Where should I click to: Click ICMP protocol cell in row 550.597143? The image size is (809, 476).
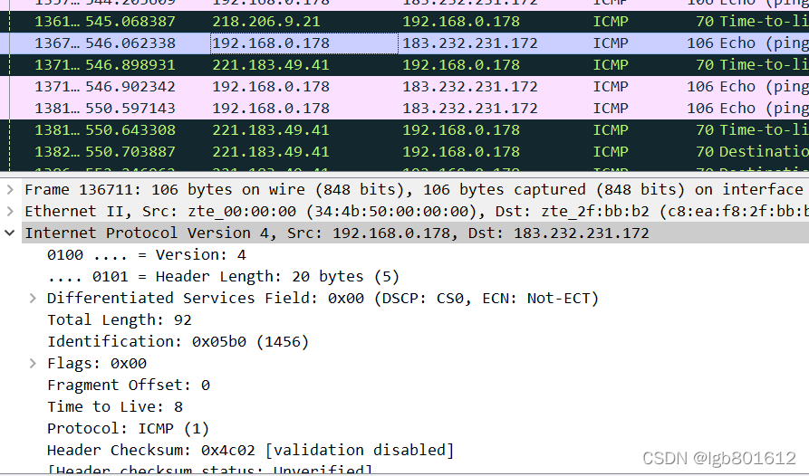pyautogui.click(x=611, y=109)
